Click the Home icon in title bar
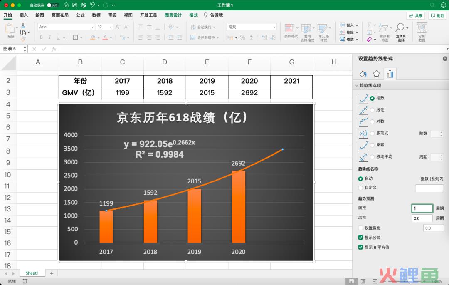The height and width of the screenshot is (285, 449). pos(66,5)
